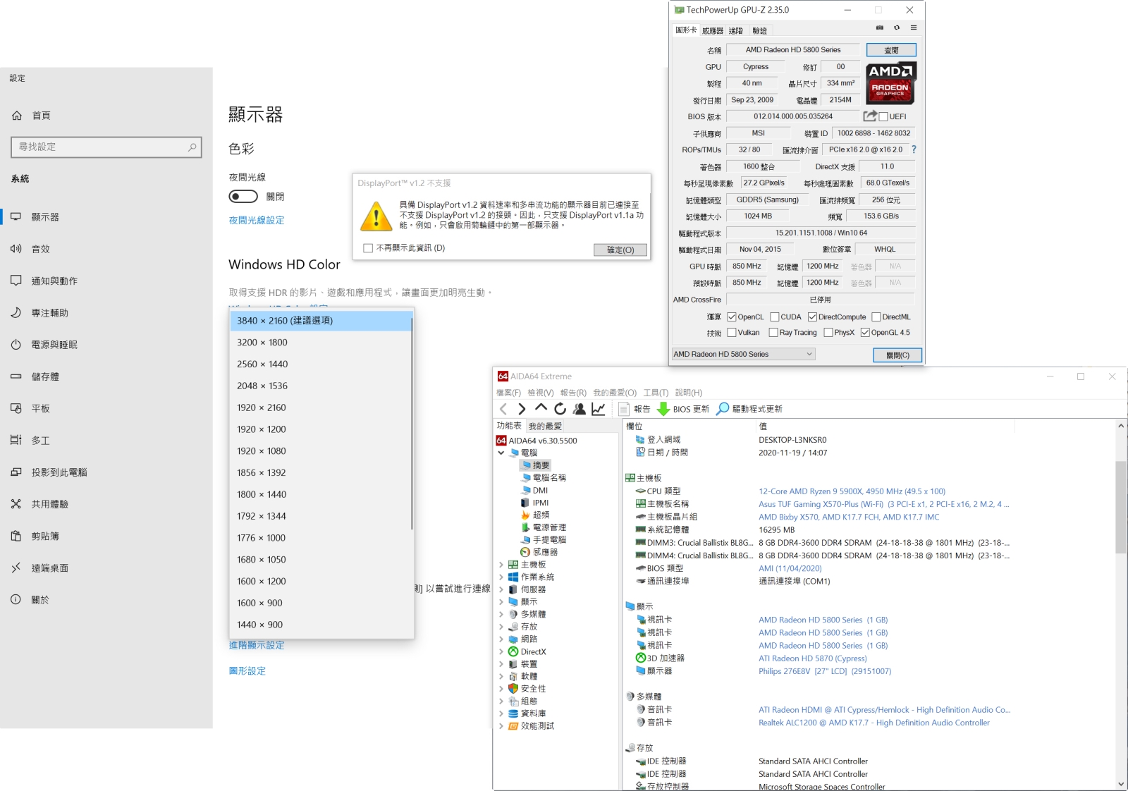The height and width of the screenshot is (791, 1128).
Task: Open AIDA64 graph chart icon
Action: click(x=599, y=409)
